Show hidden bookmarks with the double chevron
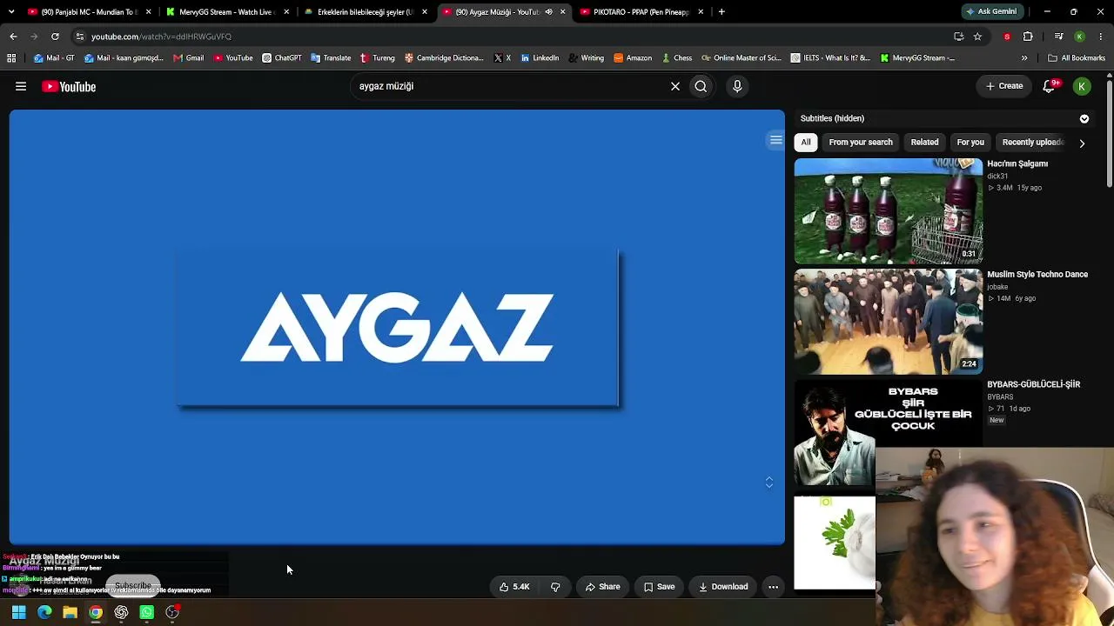Screen dimensions: 1114x626 (x=1024, y=58)
